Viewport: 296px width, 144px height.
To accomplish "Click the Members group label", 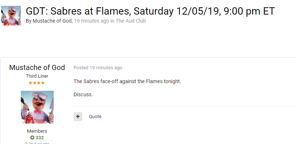I will [x=37, y=131].
